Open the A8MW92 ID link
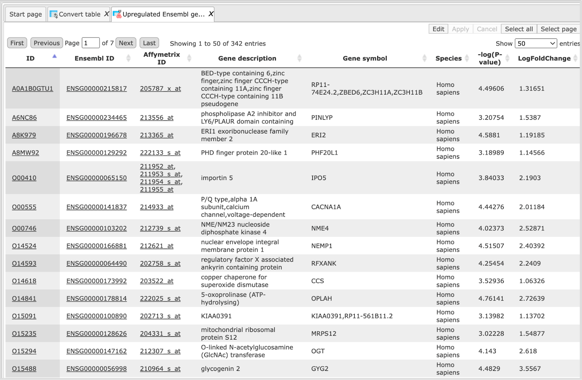This screenshot has height=380, width=582. click(x=25, y=153)
